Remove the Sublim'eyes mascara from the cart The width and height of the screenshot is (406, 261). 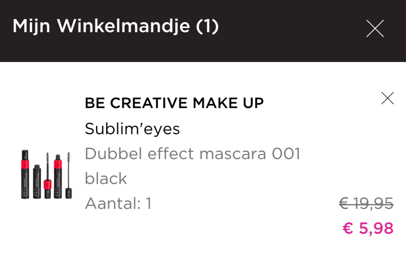[387, 98]
